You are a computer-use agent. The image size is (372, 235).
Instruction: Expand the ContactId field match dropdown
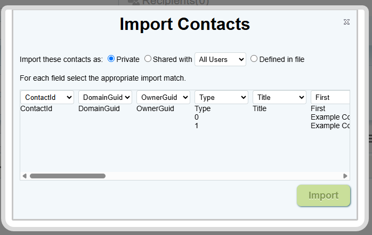pyautogui.click(x=47, y=97)
